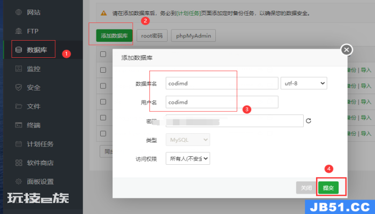Open the utf-8 encoding dropdown

(304, 83)
